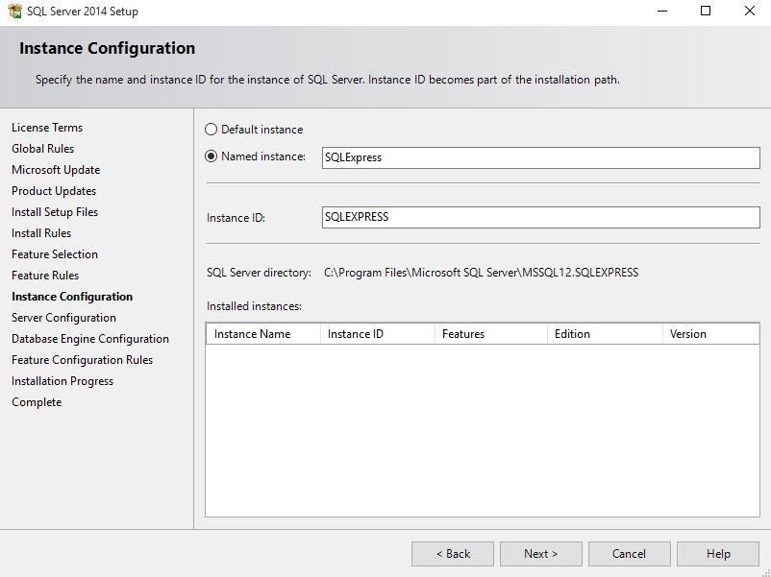Click the Instance ID text field
The width and height of the screenshot is (771, 577).
(540, 217)
